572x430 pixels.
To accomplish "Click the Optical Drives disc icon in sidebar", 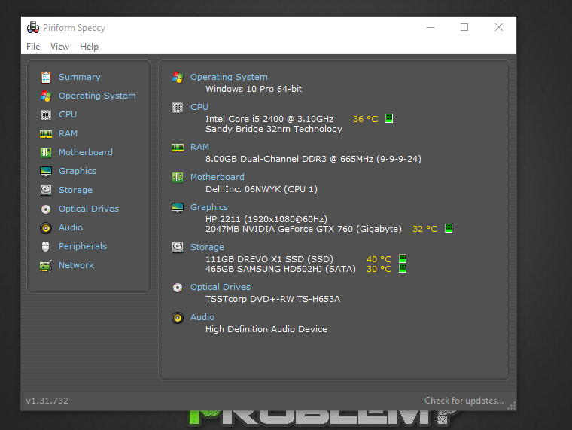I will click(x=46, y=209).
